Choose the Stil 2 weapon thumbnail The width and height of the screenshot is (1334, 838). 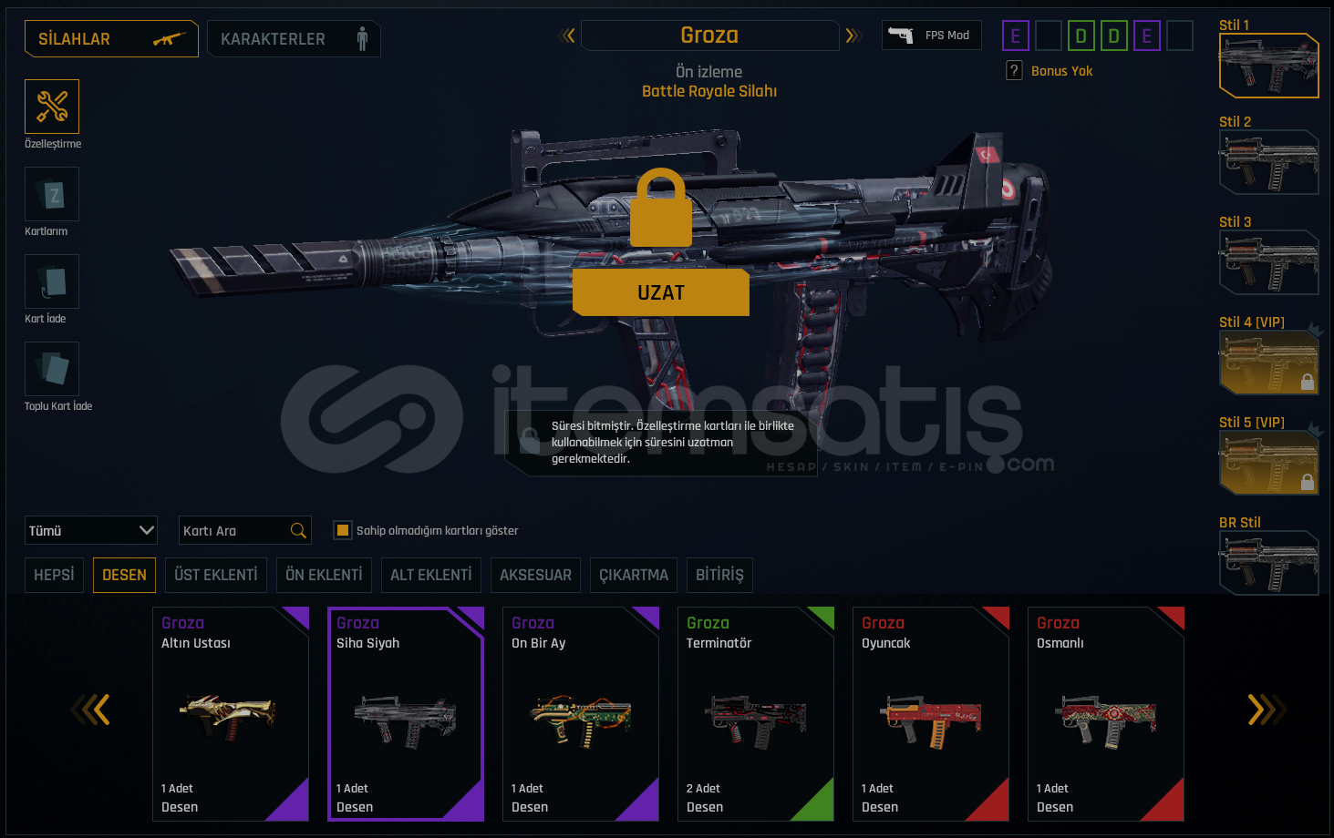click(1268, 162)
